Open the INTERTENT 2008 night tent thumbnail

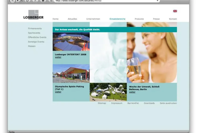tap(71, 41)
